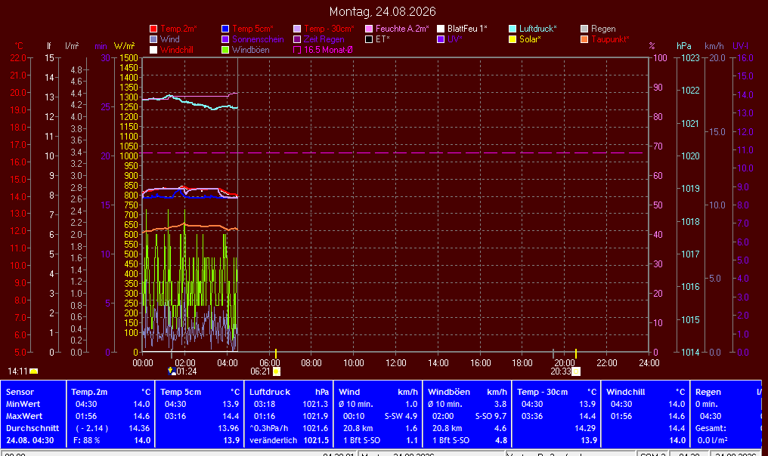The height and width of the screenshot is (456, 768).
Task: Click the purple Sonnenschein legend swatch
Action: tap(225, 39)
